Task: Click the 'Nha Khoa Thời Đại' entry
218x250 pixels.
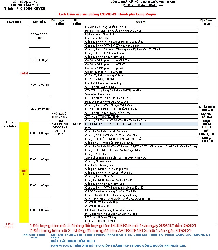Action: click(97, 38)
